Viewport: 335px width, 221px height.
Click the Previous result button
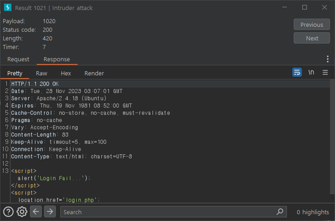(312, 25)
